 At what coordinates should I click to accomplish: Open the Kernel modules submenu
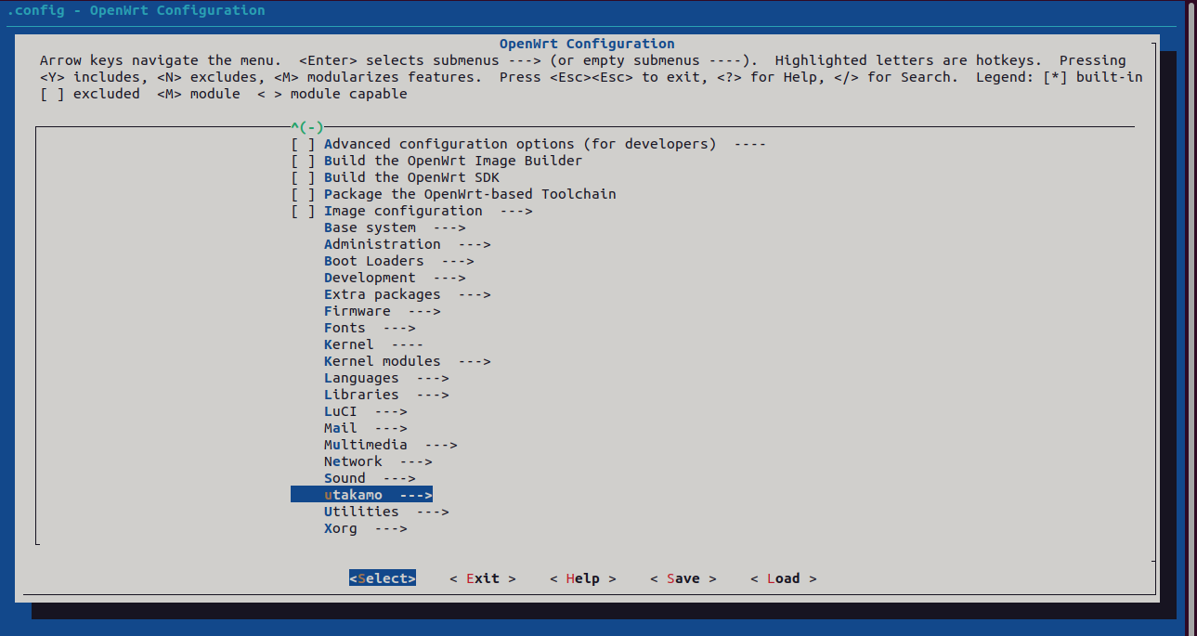click(407, 361)
